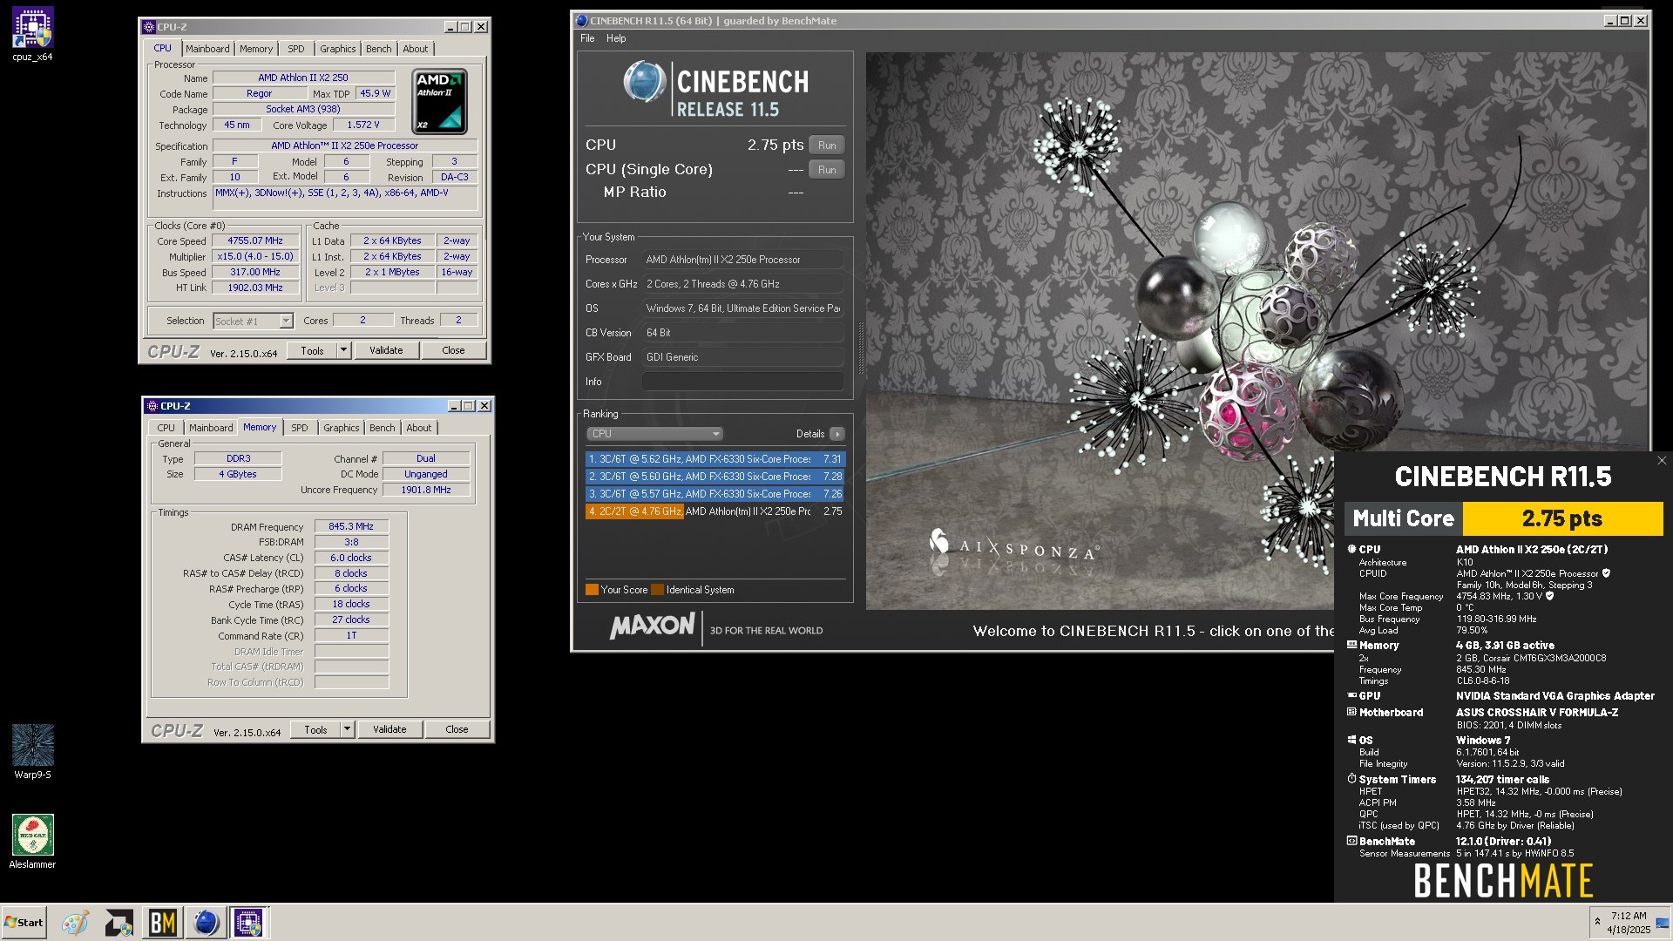
Task: Click the Identical System brown legend swatch
Action: (658, 590)
